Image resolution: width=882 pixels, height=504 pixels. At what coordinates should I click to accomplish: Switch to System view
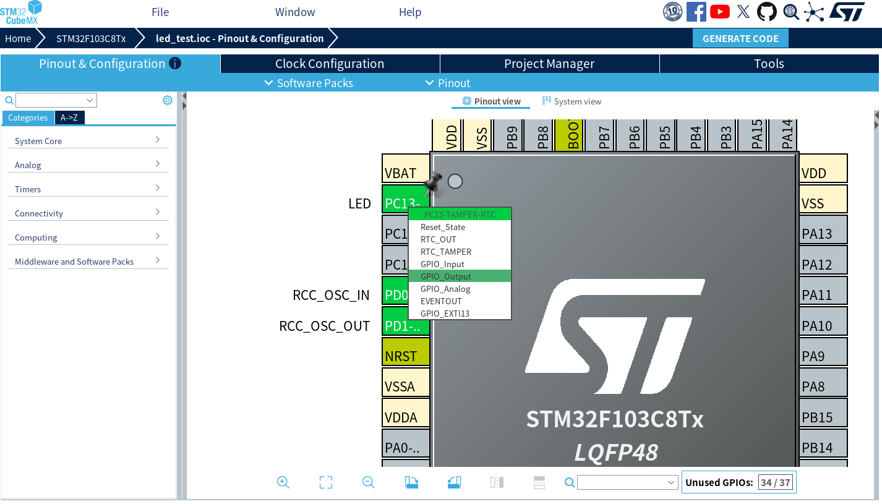(x=571, y=101)
